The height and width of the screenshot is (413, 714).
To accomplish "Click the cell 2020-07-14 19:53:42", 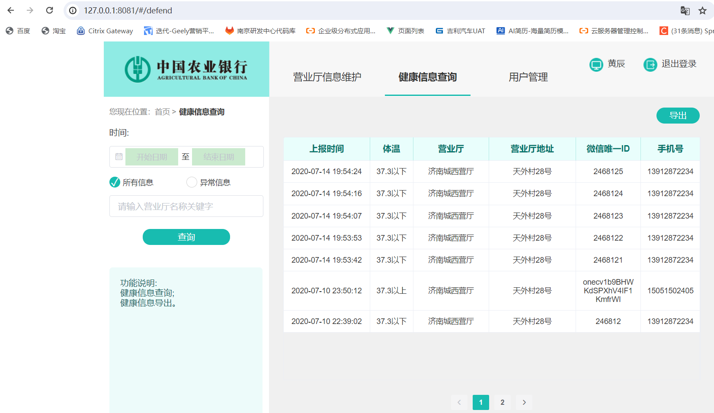I will pyautogui.click(x=327, y=260).
